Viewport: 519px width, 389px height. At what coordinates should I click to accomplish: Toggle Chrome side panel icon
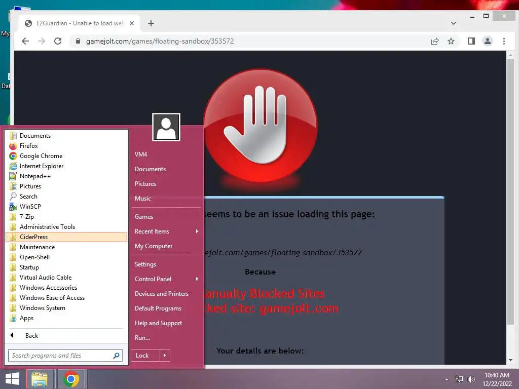coord(471,41)
